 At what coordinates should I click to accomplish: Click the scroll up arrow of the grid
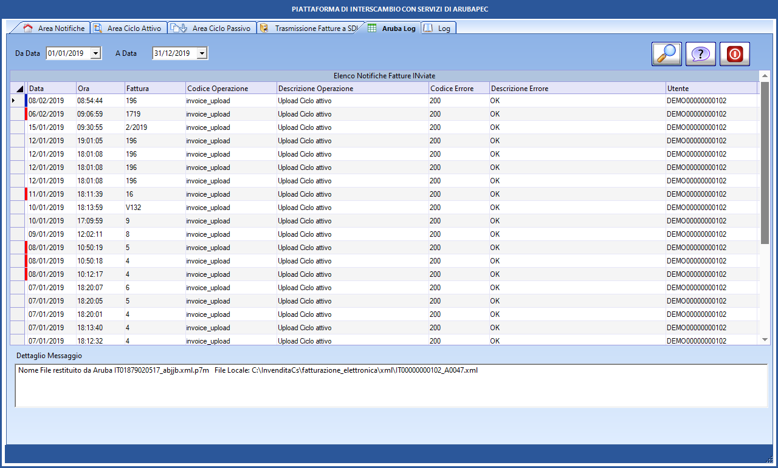[765, 75]
